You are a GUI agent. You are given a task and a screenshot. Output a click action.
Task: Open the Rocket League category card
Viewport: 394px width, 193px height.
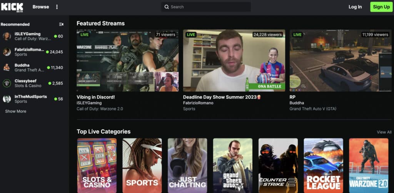tap(323, 165)
